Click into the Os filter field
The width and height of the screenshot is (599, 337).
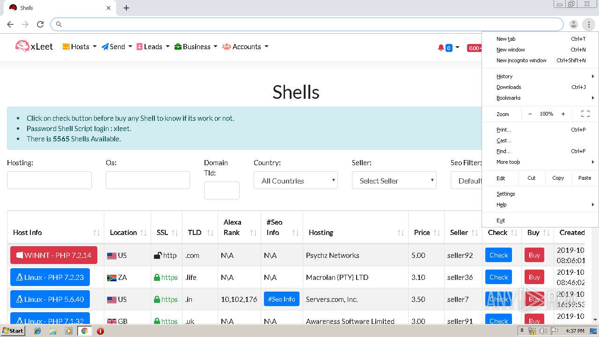pos(148,180)
